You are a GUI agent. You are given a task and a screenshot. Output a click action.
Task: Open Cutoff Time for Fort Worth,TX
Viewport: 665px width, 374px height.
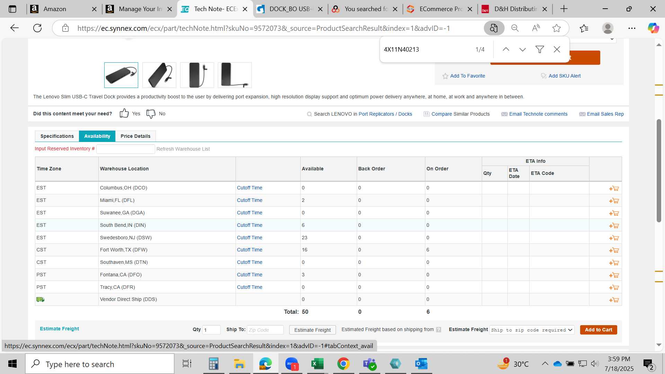[x=249, y=250]
